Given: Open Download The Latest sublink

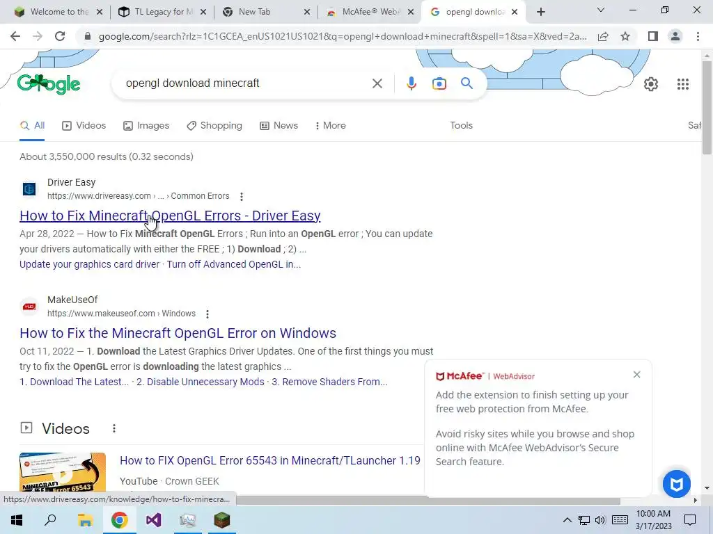Looking at the screenshot, I should coord(74,382).
